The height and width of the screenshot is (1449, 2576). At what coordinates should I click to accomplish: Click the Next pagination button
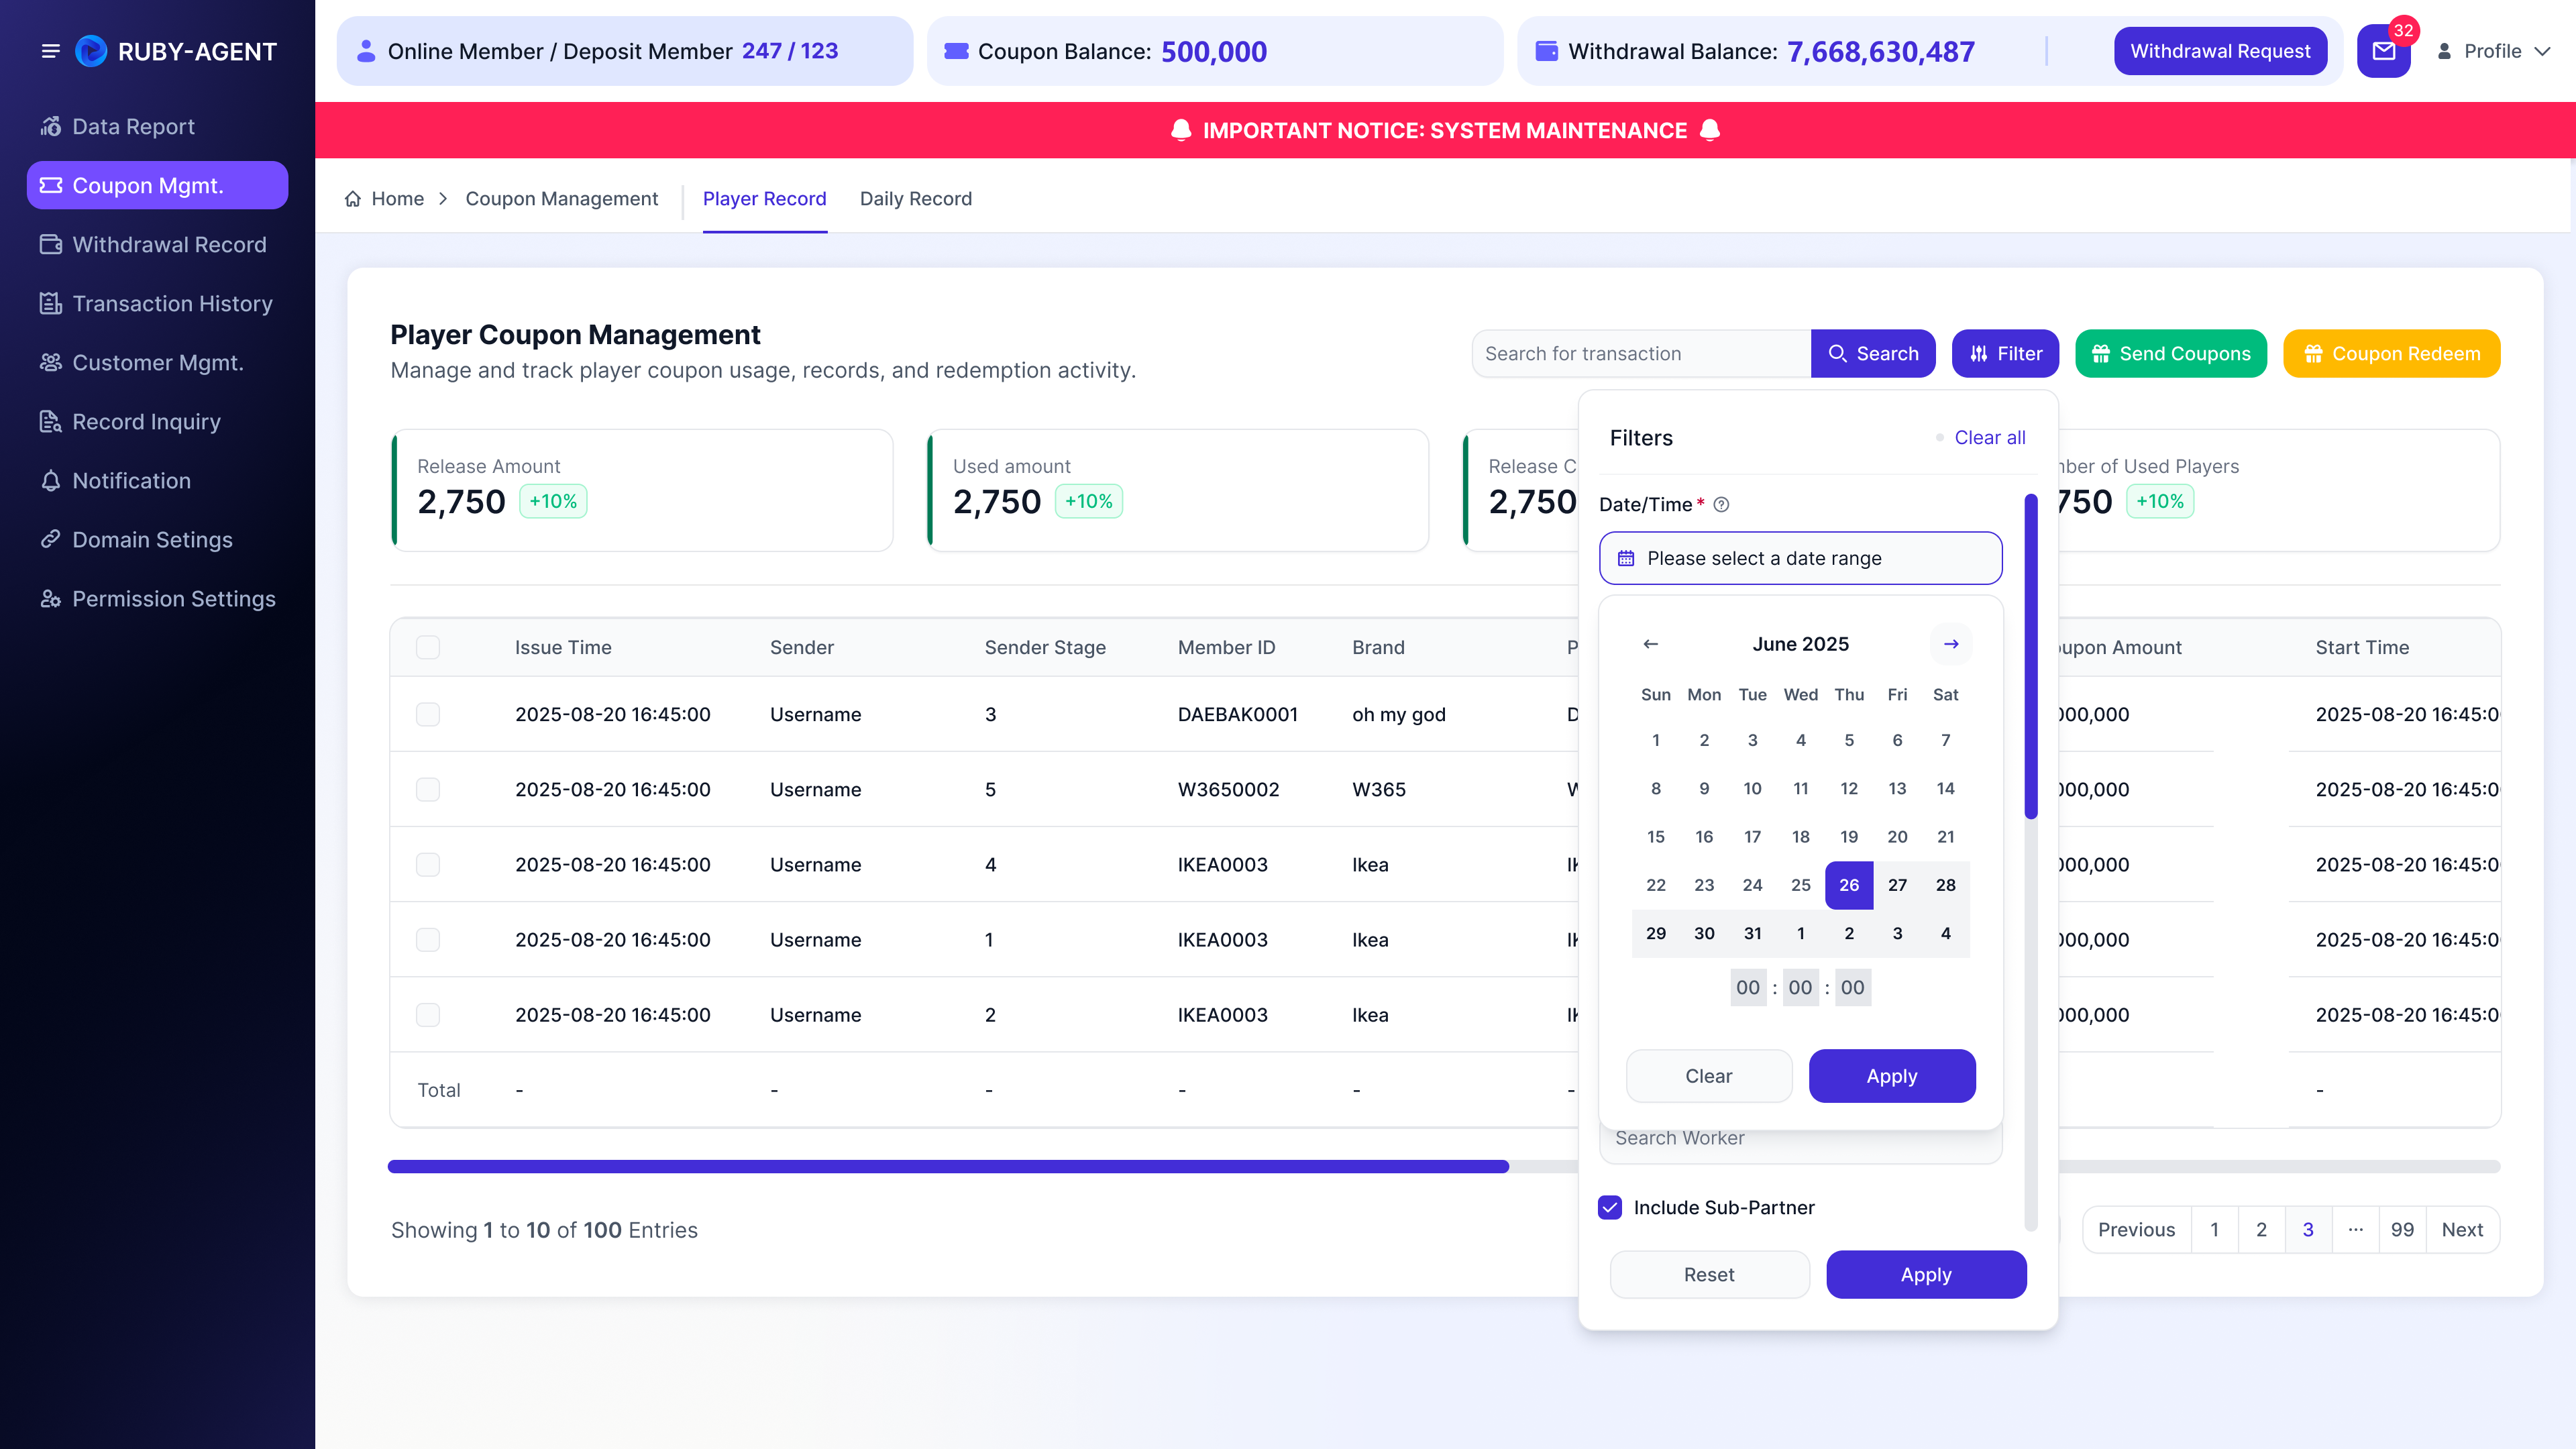pyautogui.click(x=2462, y=1230)
